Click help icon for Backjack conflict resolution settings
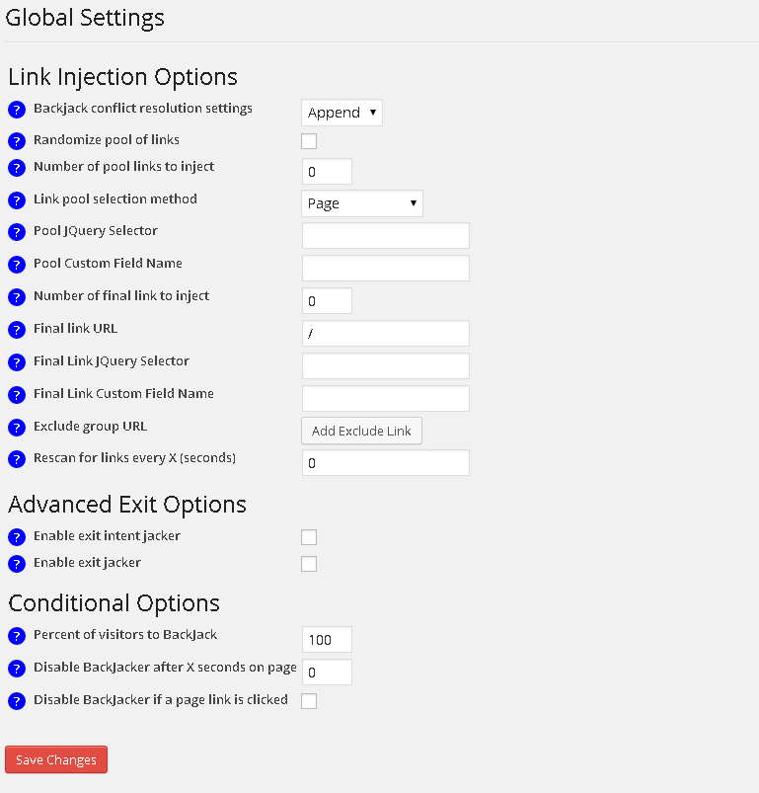 click(16, 111)
